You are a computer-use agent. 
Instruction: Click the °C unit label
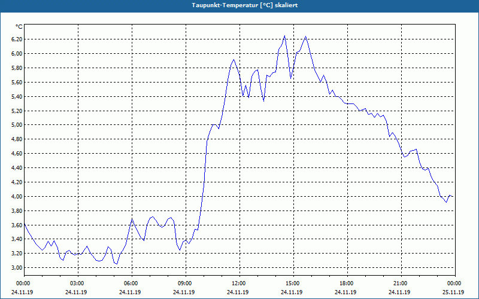19,27
